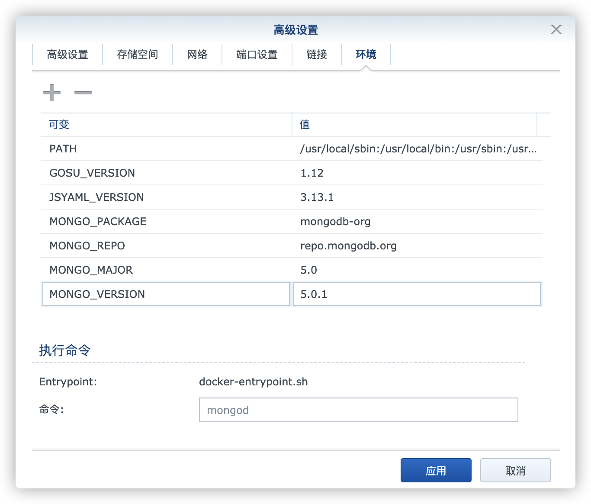Select the MONGO_PACKAGE variable cell

tap(166, 221)
